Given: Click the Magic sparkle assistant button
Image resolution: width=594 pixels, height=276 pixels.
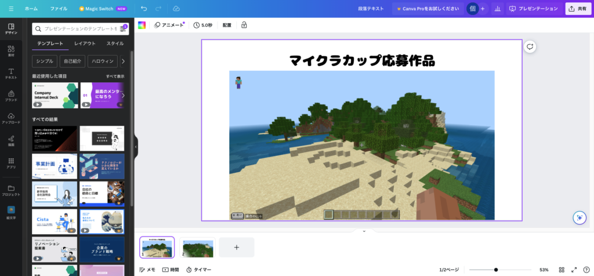Looking at the screenshot, I should tap(578, 217).
